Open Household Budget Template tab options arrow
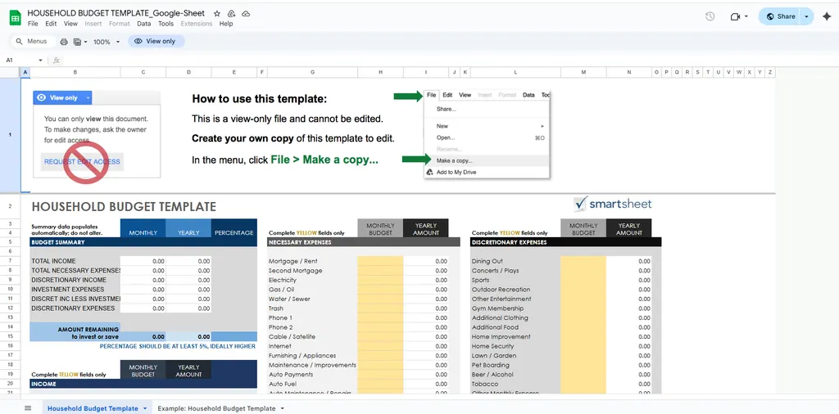839x414 pixels. [x=145, y=408]
